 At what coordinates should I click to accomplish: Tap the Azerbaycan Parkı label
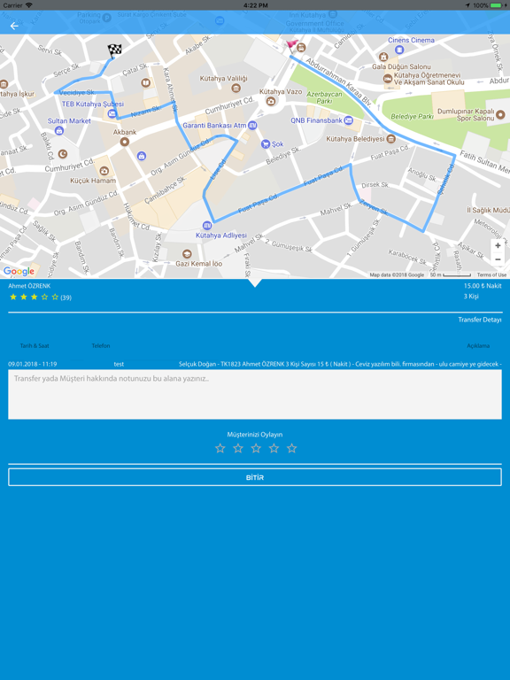[x=324, y=97]
